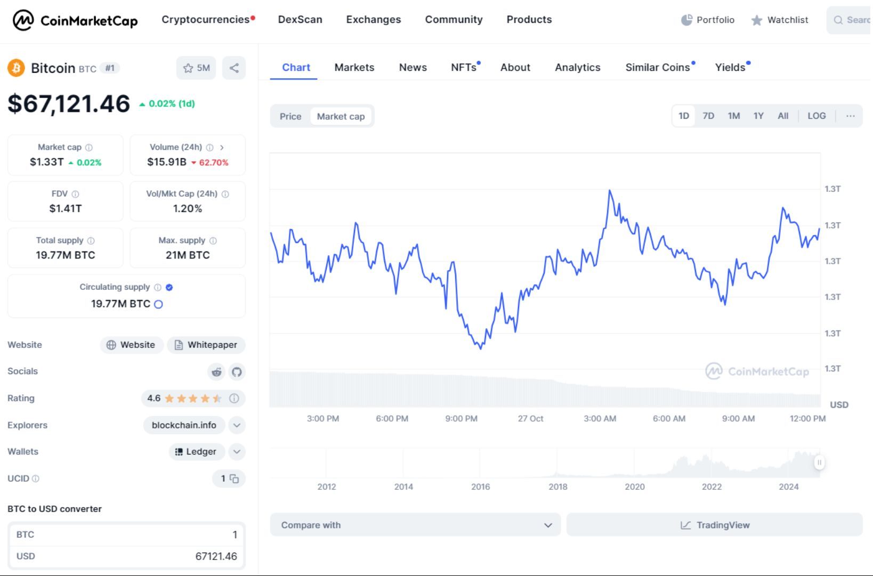
Task: Open Bitcoin's GitHub social icon
Action: pos(237,372)
